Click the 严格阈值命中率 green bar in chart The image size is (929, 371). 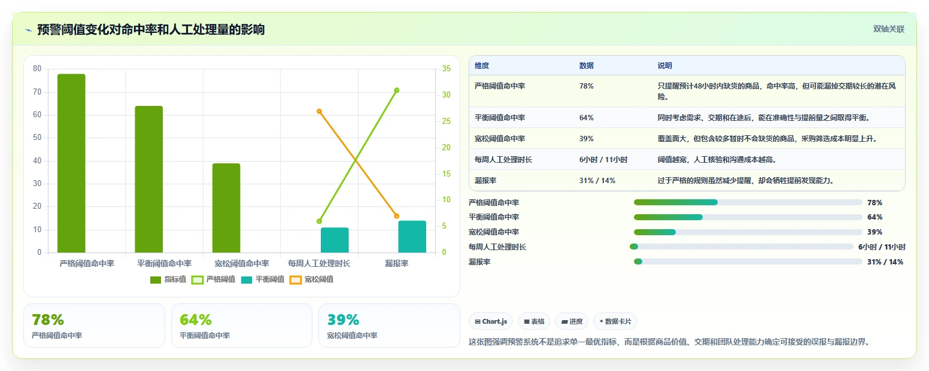click(x=71, y=163)
